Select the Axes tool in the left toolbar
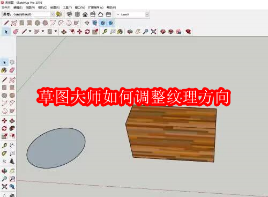The height and width of the screenshot is (197, 268). pyautogui.click(x=4, y=161)
